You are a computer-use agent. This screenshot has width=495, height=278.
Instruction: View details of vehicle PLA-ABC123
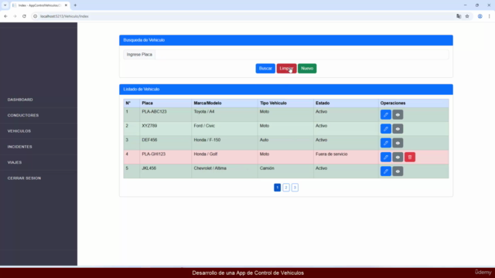398,115
